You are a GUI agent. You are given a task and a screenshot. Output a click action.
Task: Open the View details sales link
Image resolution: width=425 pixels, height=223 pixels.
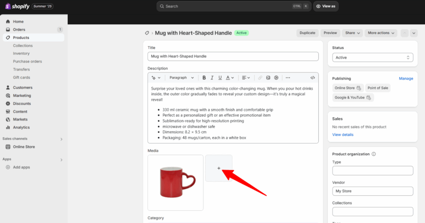(343, 135)
